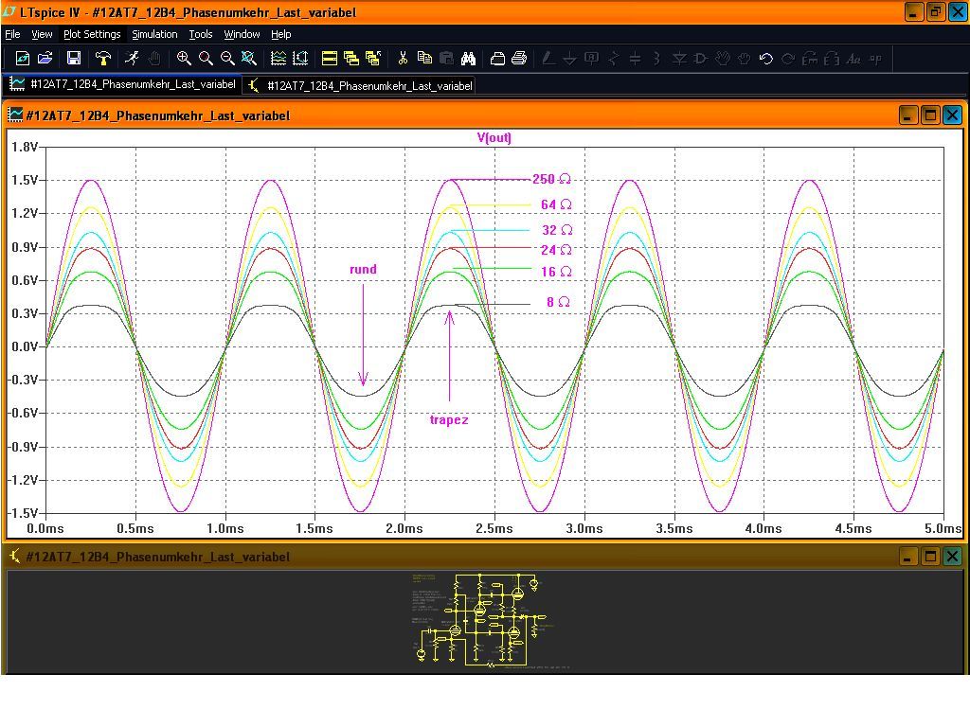Screen dimensions: 970x727
Task: Open the Plot Settings menu
Action: tap(92, 34)
